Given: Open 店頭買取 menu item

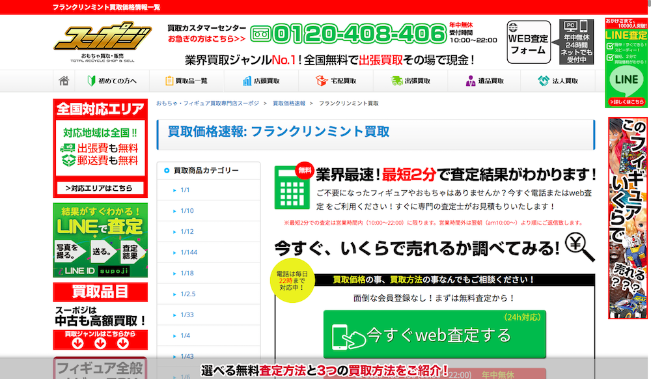Looking at the screenshot, I should [261, 81].
